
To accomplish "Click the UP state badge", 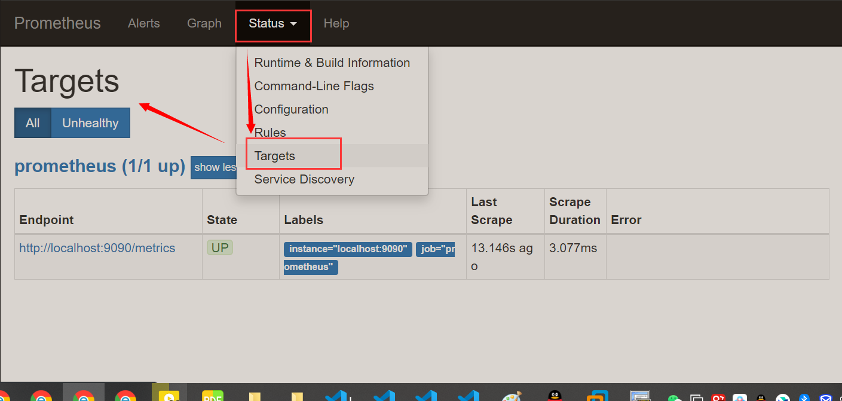I will (x=220, y=248).
